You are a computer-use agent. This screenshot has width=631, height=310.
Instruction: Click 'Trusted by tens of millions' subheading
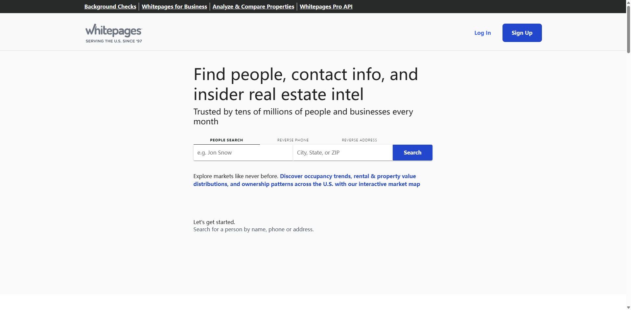(x=303, y=116)
